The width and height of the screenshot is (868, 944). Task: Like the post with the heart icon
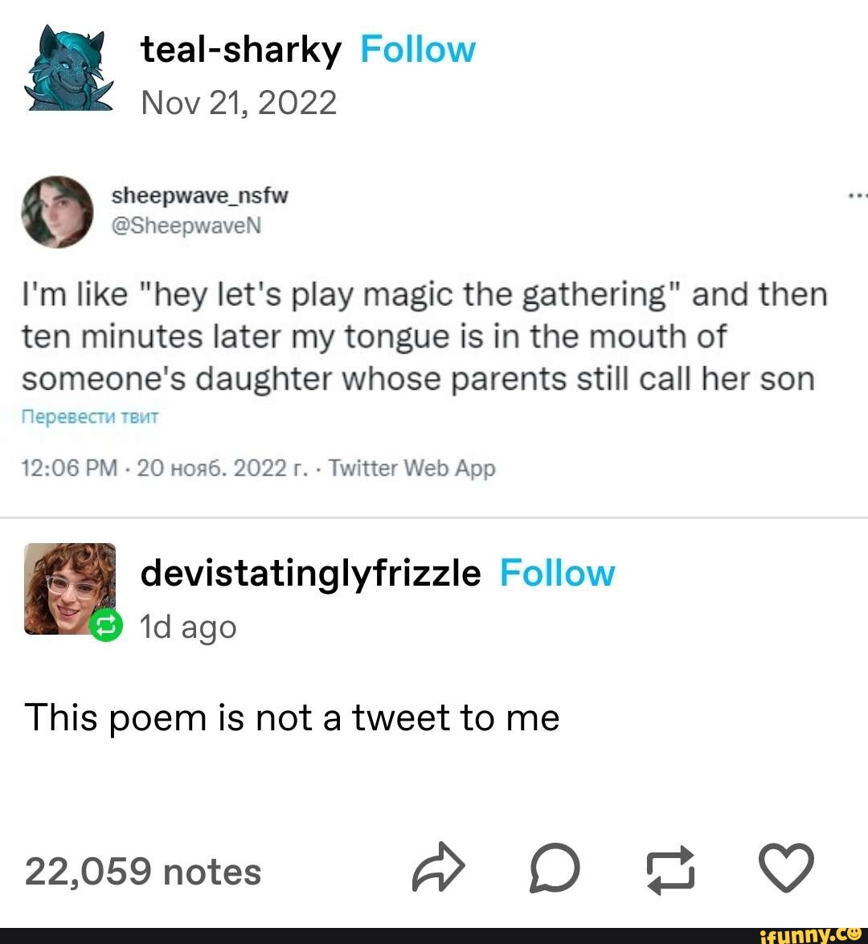pyautogui.click(x=786, y=869)
